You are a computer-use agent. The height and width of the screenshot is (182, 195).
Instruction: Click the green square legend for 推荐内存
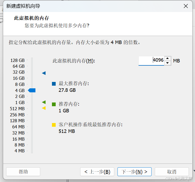click(54, 104)
